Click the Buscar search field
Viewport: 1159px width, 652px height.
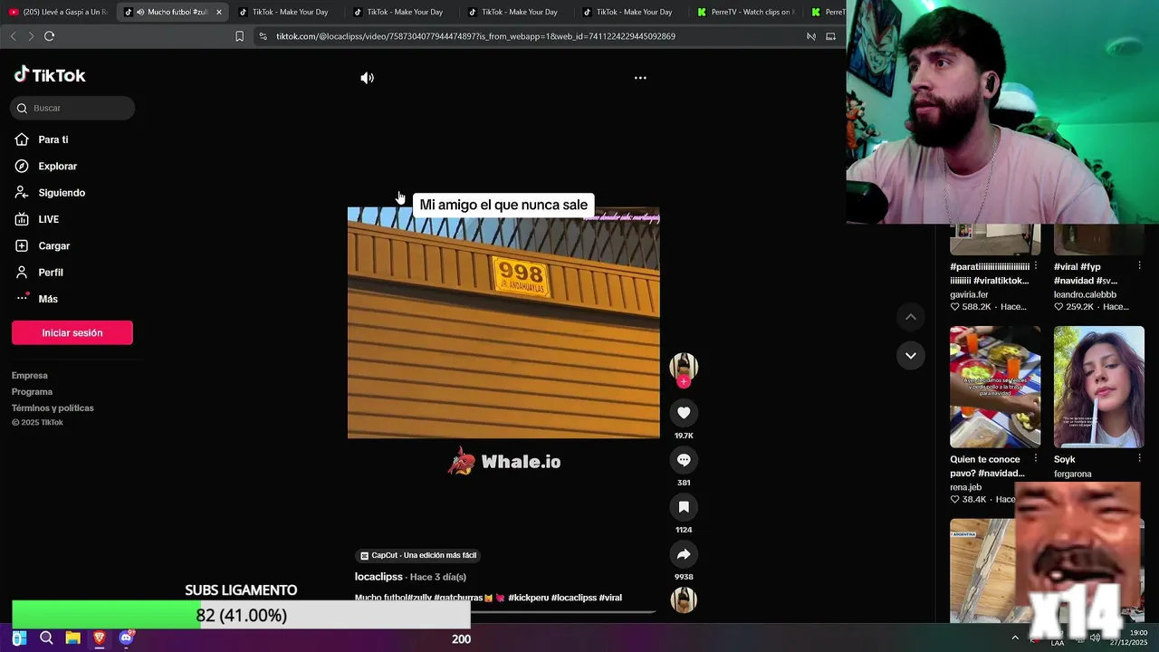coord(72,108)
